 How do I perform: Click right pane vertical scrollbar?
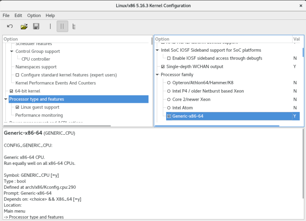(303, 52)
